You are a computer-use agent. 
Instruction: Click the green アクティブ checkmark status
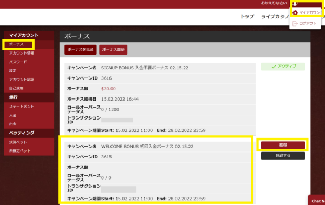pos(283,67)
